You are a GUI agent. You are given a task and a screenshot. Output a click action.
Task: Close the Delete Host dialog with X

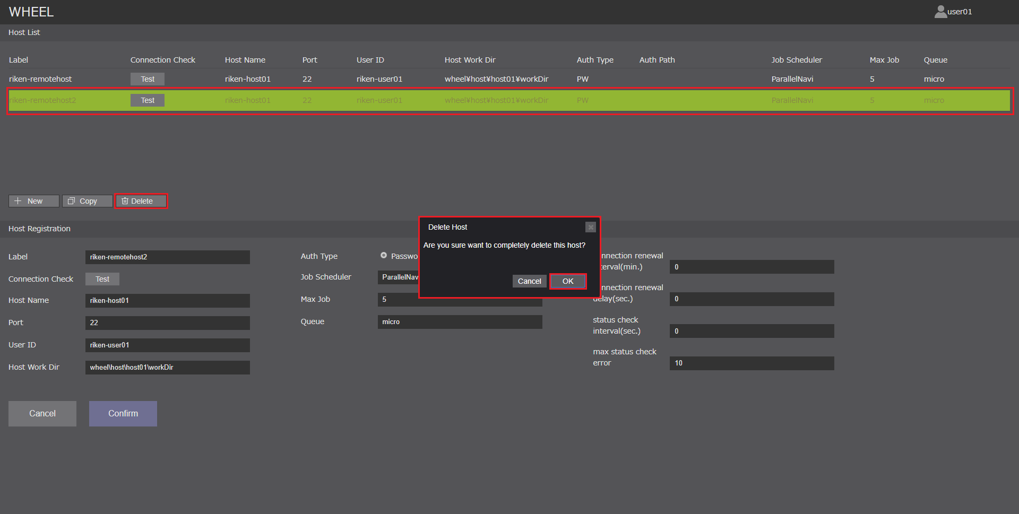(x=590, y=227)
